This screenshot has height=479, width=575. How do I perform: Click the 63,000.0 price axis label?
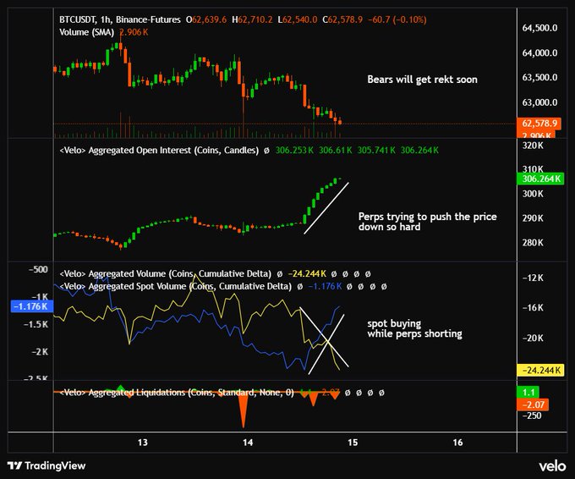(539, 102)
